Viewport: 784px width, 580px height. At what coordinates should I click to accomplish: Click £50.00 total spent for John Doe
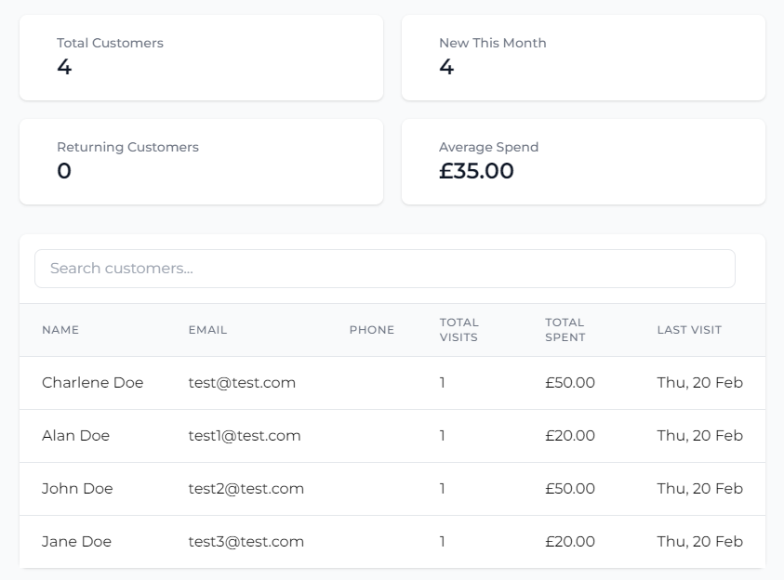pos(570,489)
